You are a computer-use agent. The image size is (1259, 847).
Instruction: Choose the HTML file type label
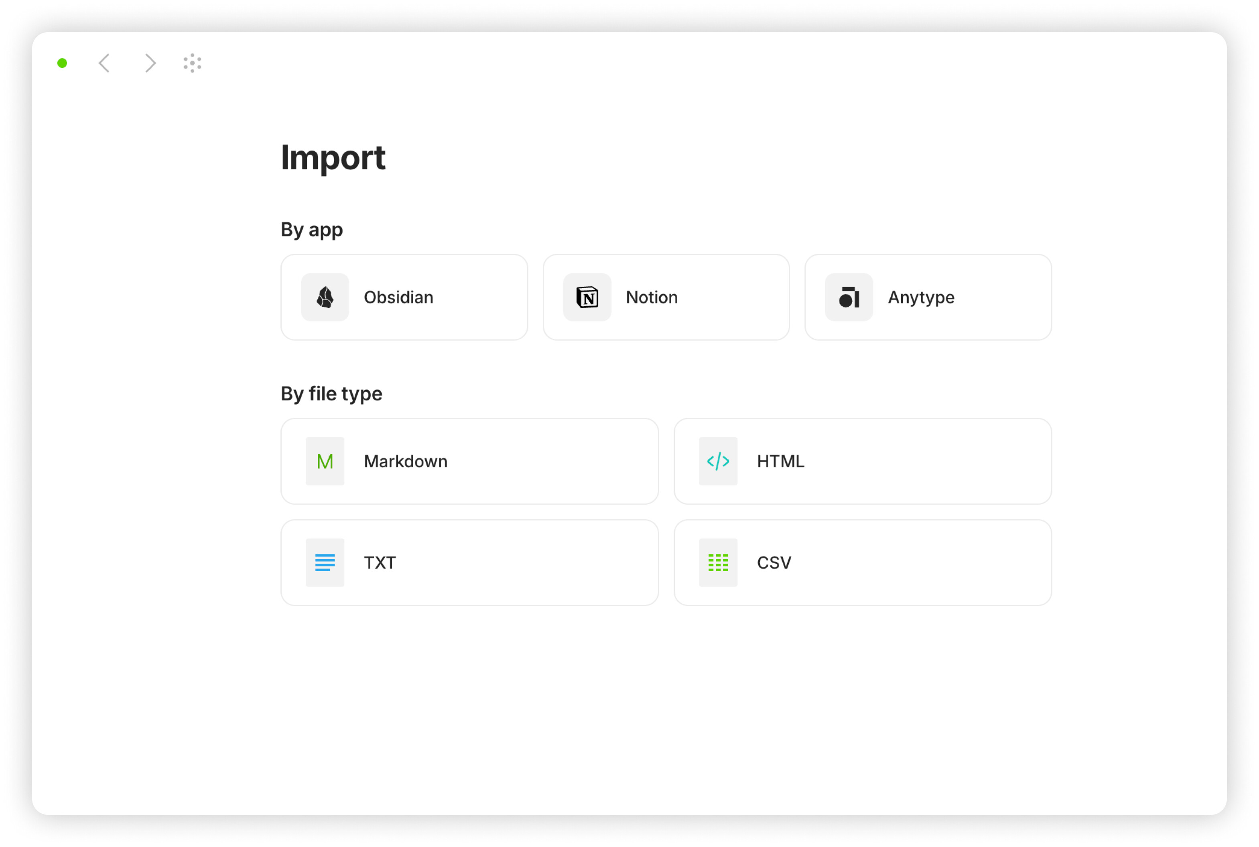pos(780,461)
